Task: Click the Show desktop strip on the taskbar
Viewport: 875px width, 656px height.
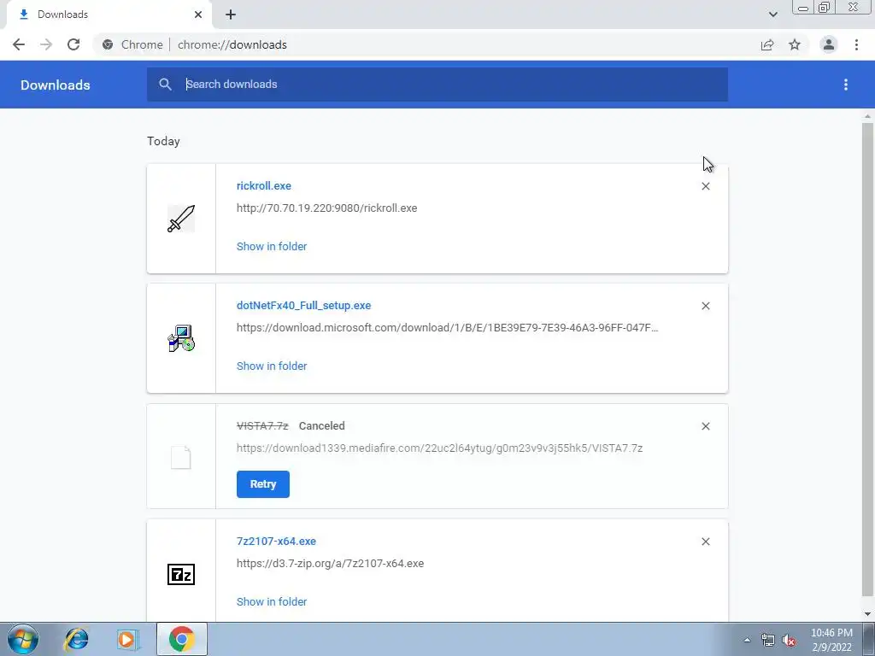Action: 869,639
